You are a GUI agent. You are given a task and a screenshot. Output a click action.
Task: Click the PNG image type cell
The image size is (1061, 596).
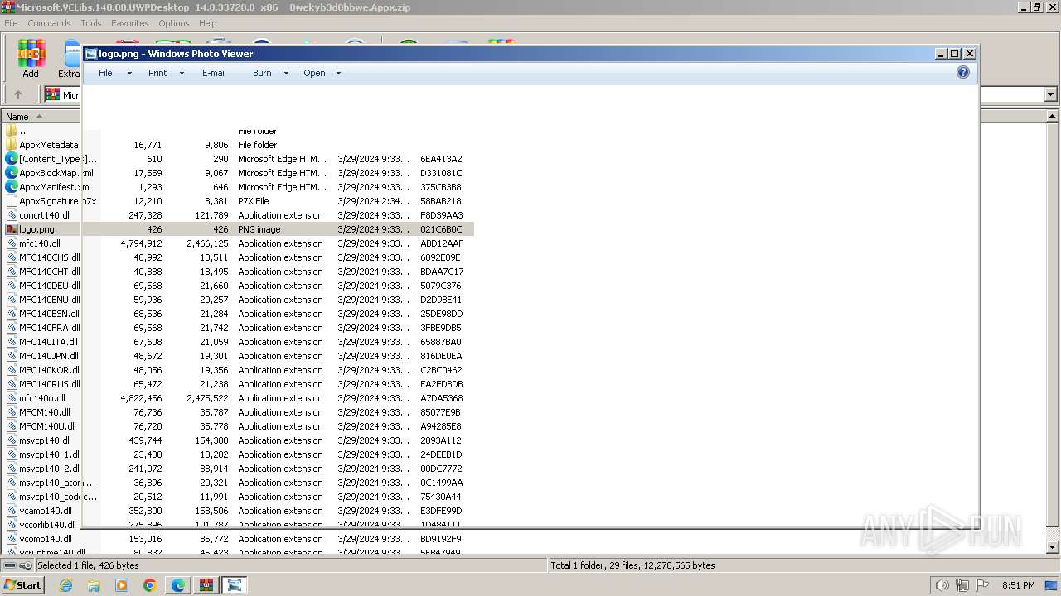click(x=259, y=229)
